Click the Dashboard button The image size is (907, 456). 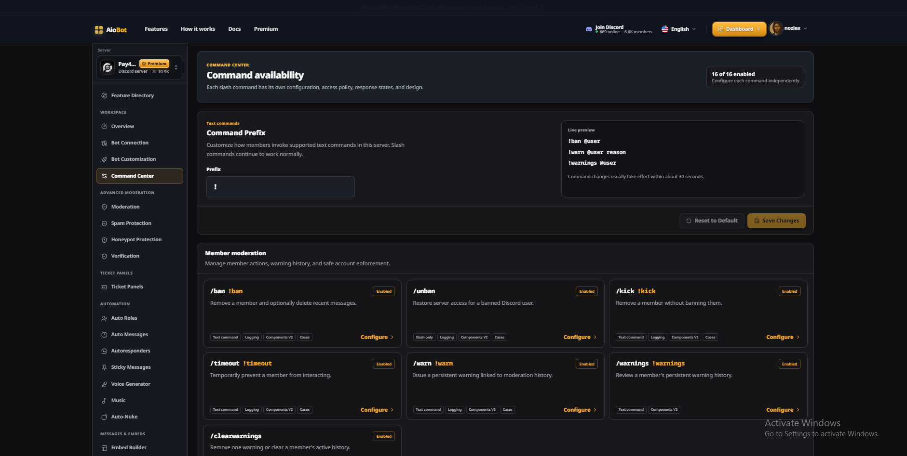pos(739,29)
